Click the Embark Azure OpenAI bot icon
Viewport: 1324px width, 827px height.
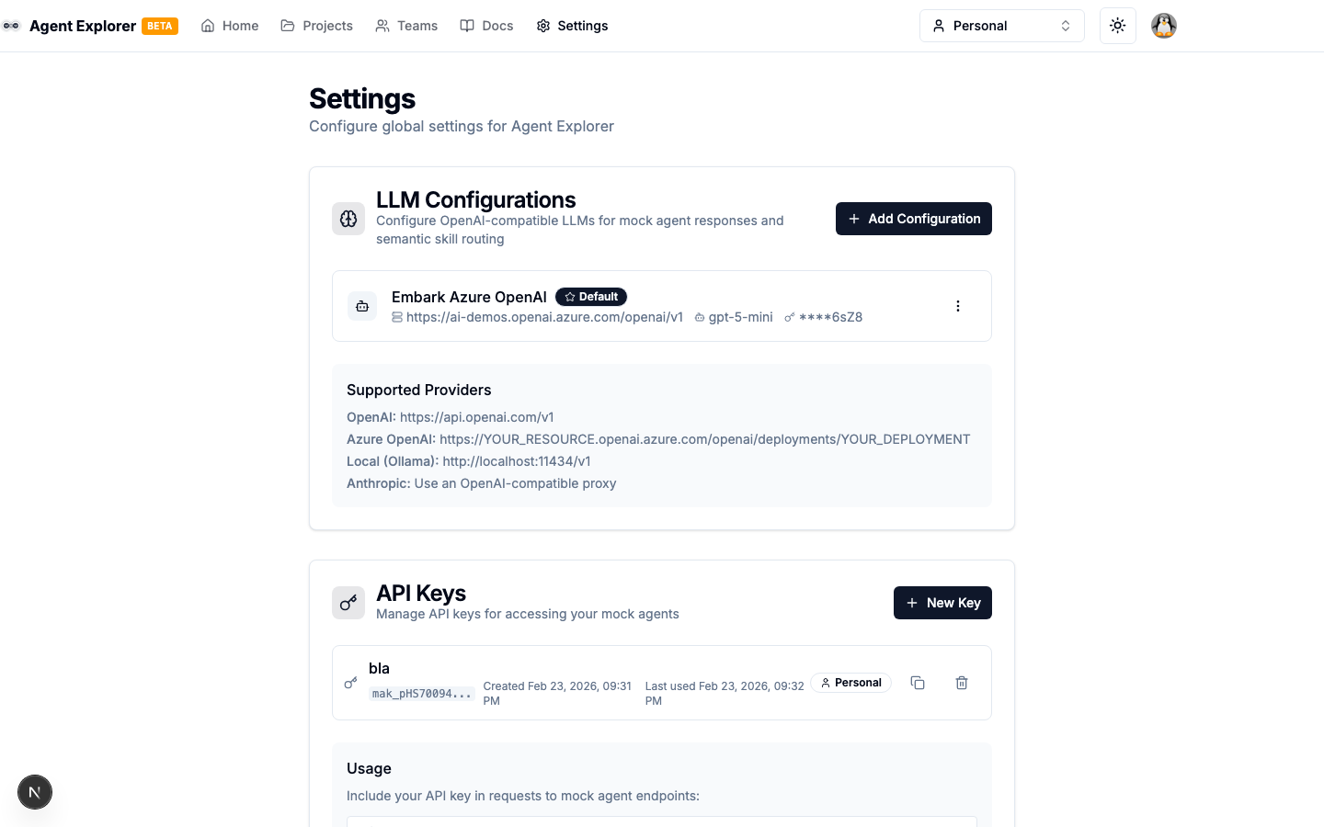[362, 306]
